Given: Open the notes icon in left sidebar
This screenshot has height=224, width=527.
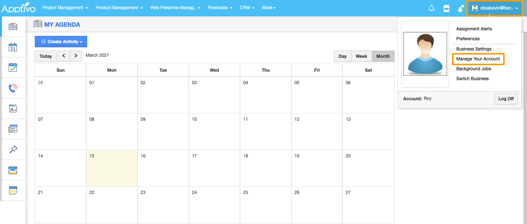Looking at the screenshot, I should [x=13, y=190].
